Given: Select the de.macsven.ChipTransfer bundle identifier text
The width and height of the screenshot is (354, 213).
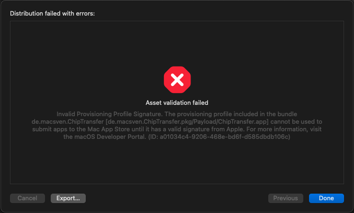Looking at the screenshot, I should (x=67, y=122).
